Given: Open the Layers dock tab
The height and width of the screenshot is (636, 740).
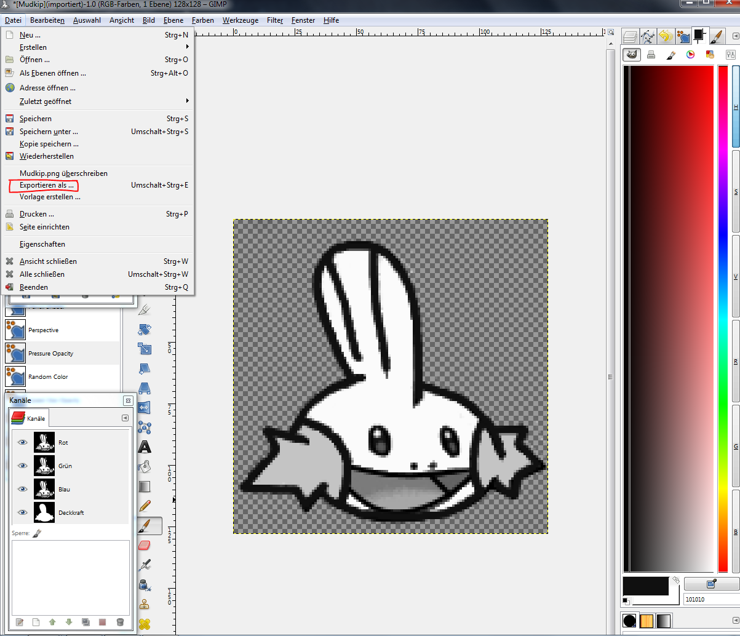Looking at the screenshot, I should (x=631, y=36).
